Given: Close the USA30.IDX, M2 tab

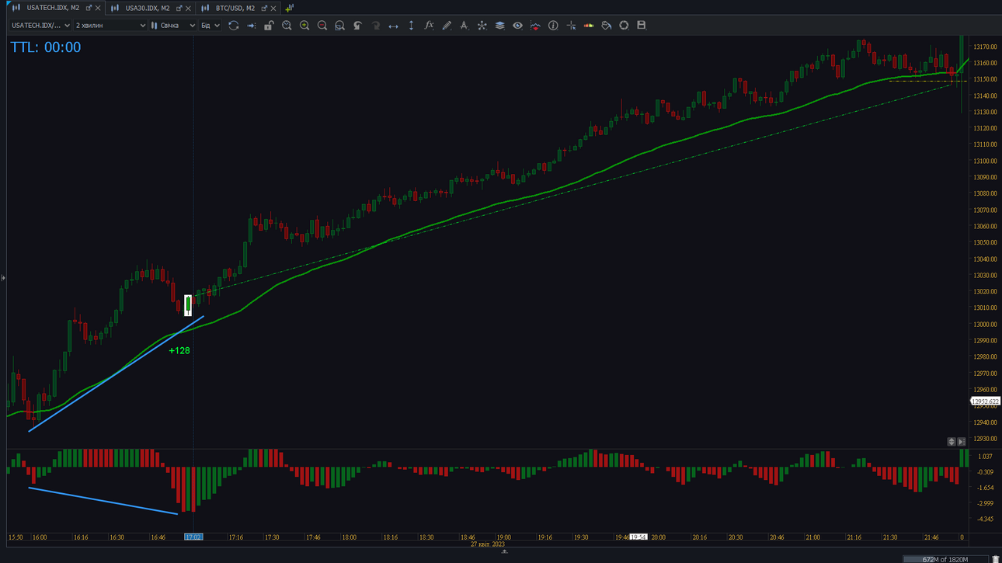Looking at the screenshot, I should point(189,8).
